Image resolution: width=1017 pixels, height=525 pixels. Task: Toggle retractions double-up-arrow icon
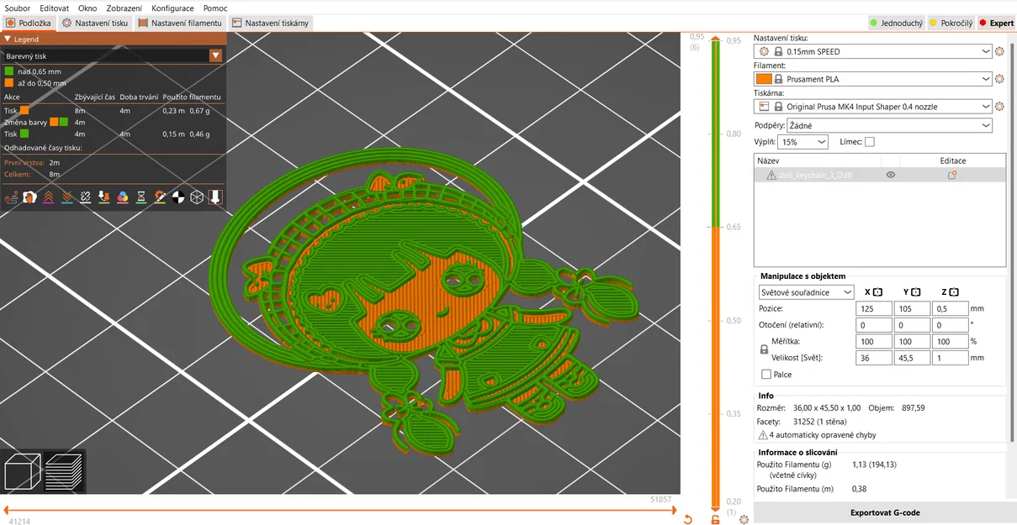click(x=49, y=197)
